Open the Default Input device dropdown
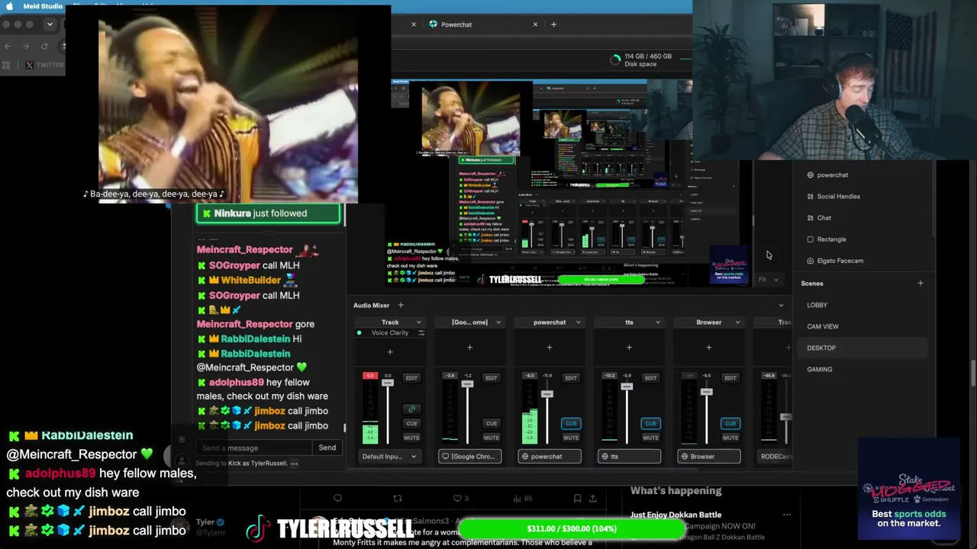Screen dimensions: 977x549 click(x=389, y=457)
